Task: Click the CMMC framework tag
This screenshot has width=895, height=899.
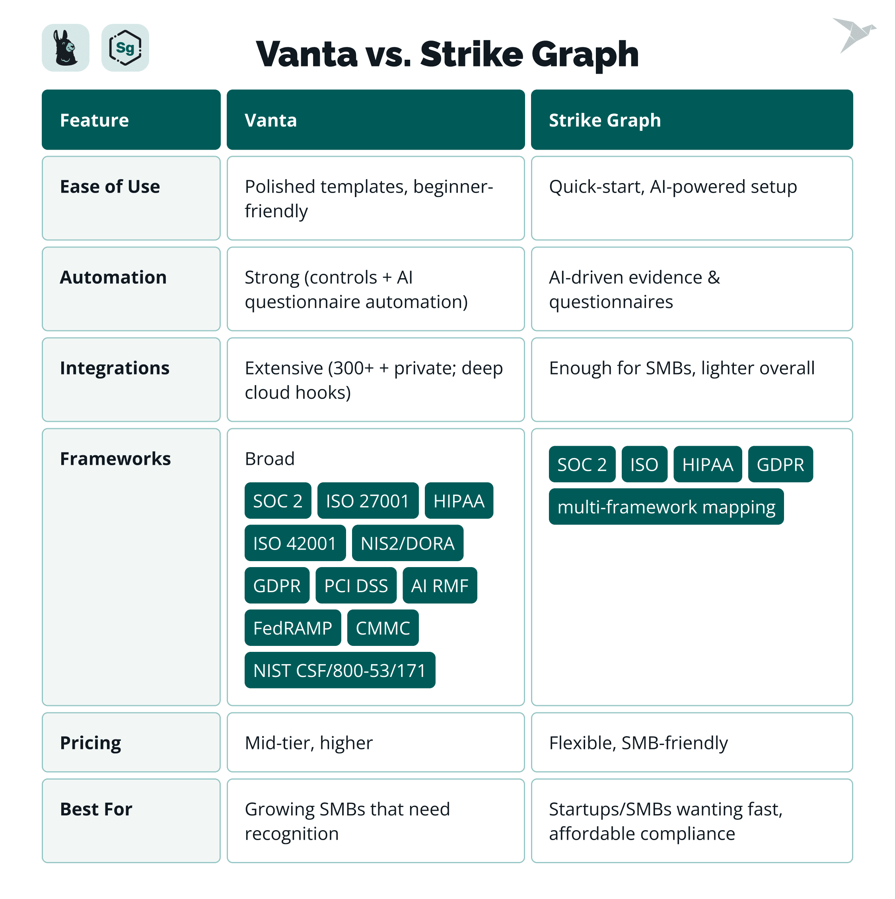Action: [x=383, y=628]
